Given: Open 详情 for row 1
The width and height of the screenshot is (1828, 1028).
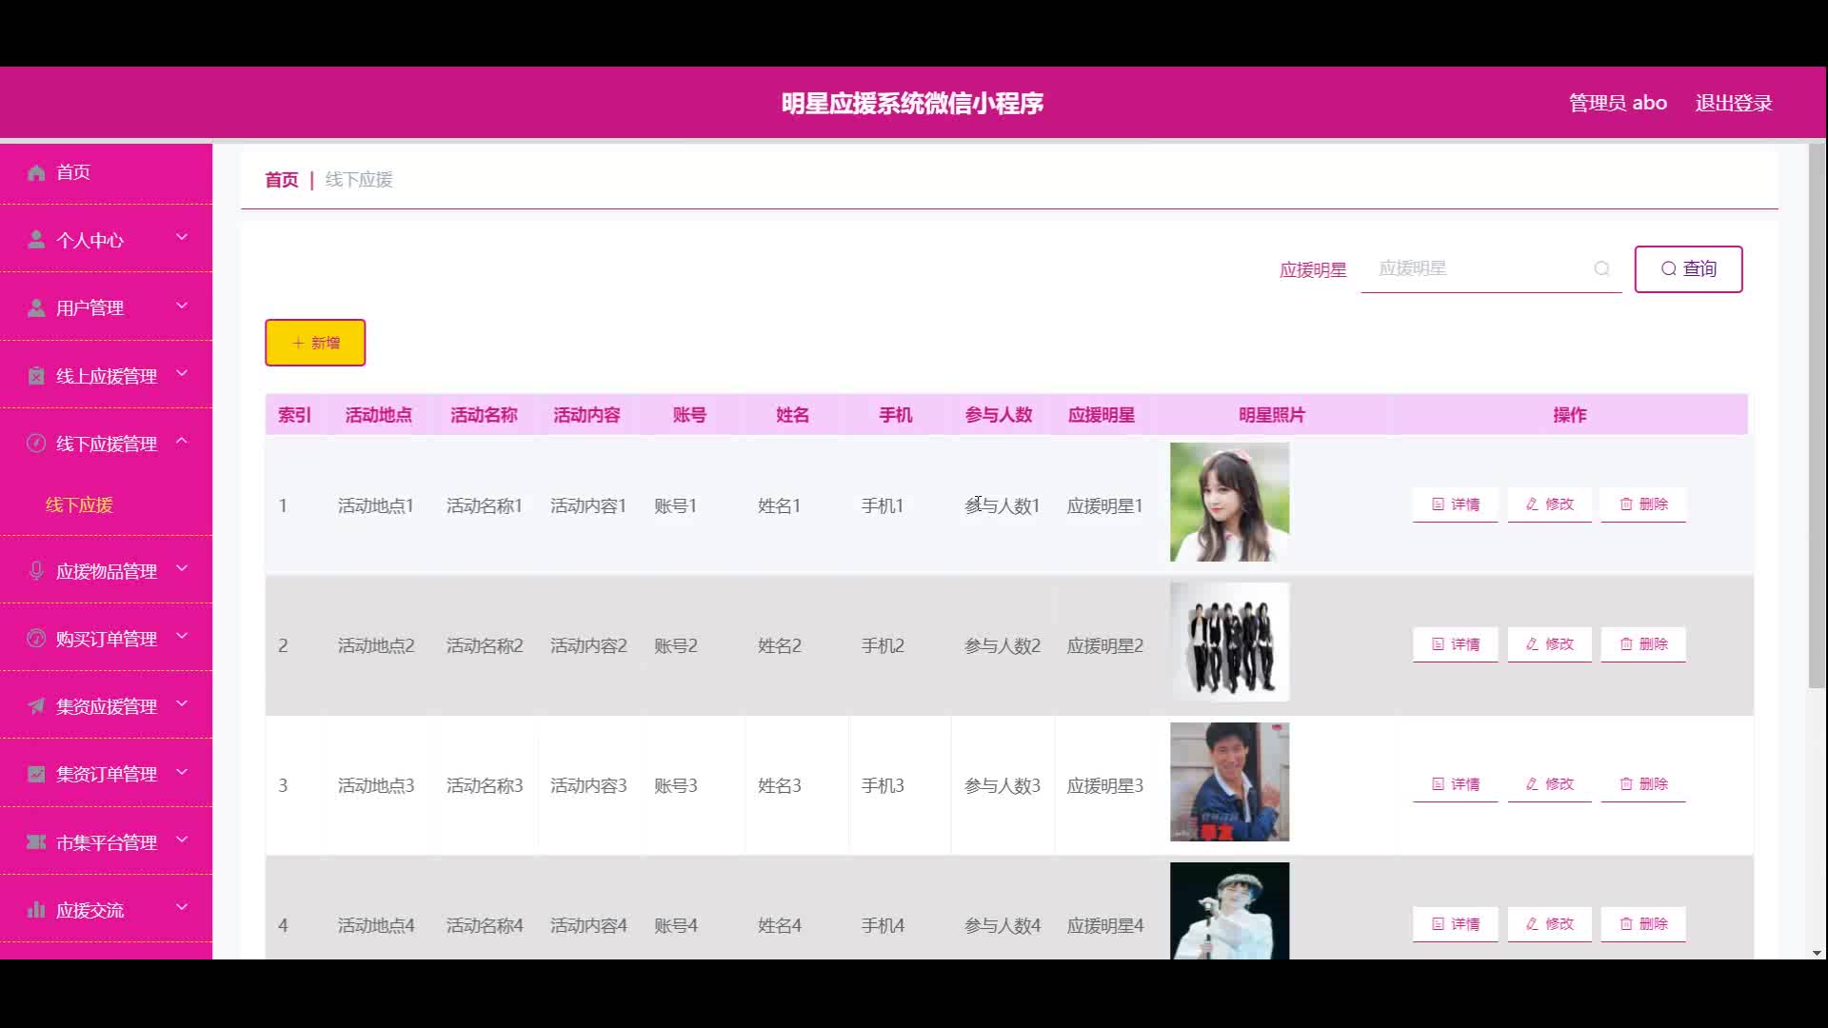Looking at the screenshot, I should point(1455,504).
